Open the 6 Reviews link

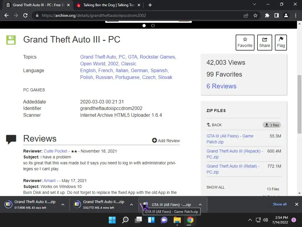[221, 86]
